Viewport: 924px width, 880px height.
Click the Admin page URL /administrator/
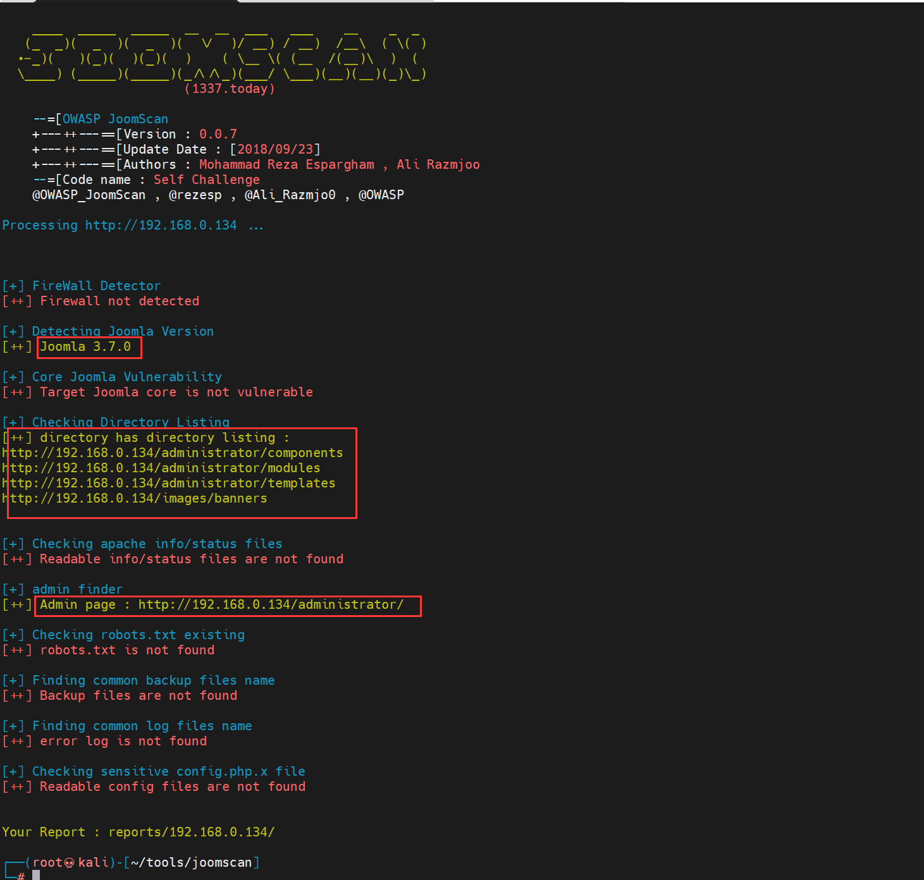point(271,604)
